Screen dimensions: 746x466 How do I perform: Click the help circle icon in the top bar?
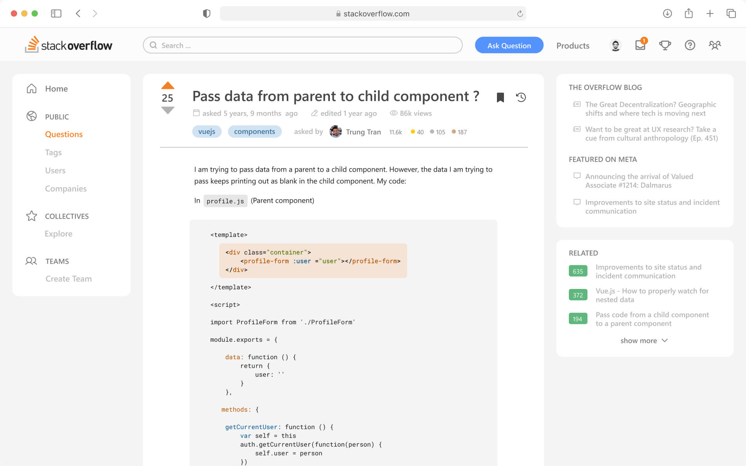point(690,45)
